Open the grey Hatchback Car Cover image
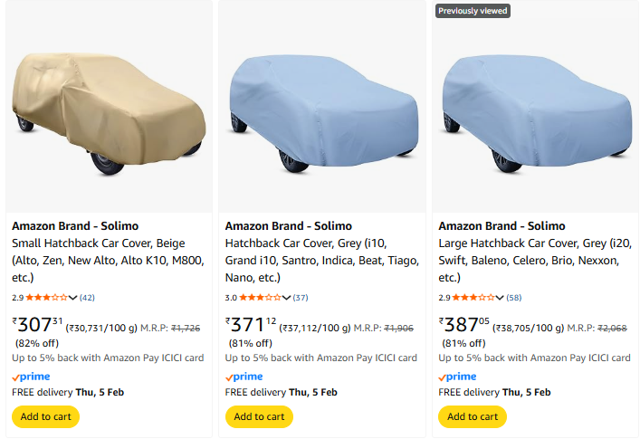The image size is (640, 439). (321, 109)
